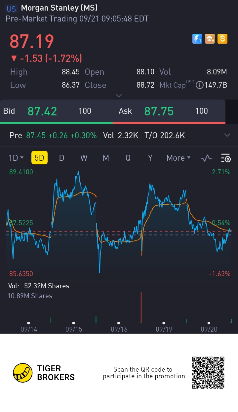Screen dimensions: 238x412
Task: Switch to the D daily chart tab
Action: [61, 158]
